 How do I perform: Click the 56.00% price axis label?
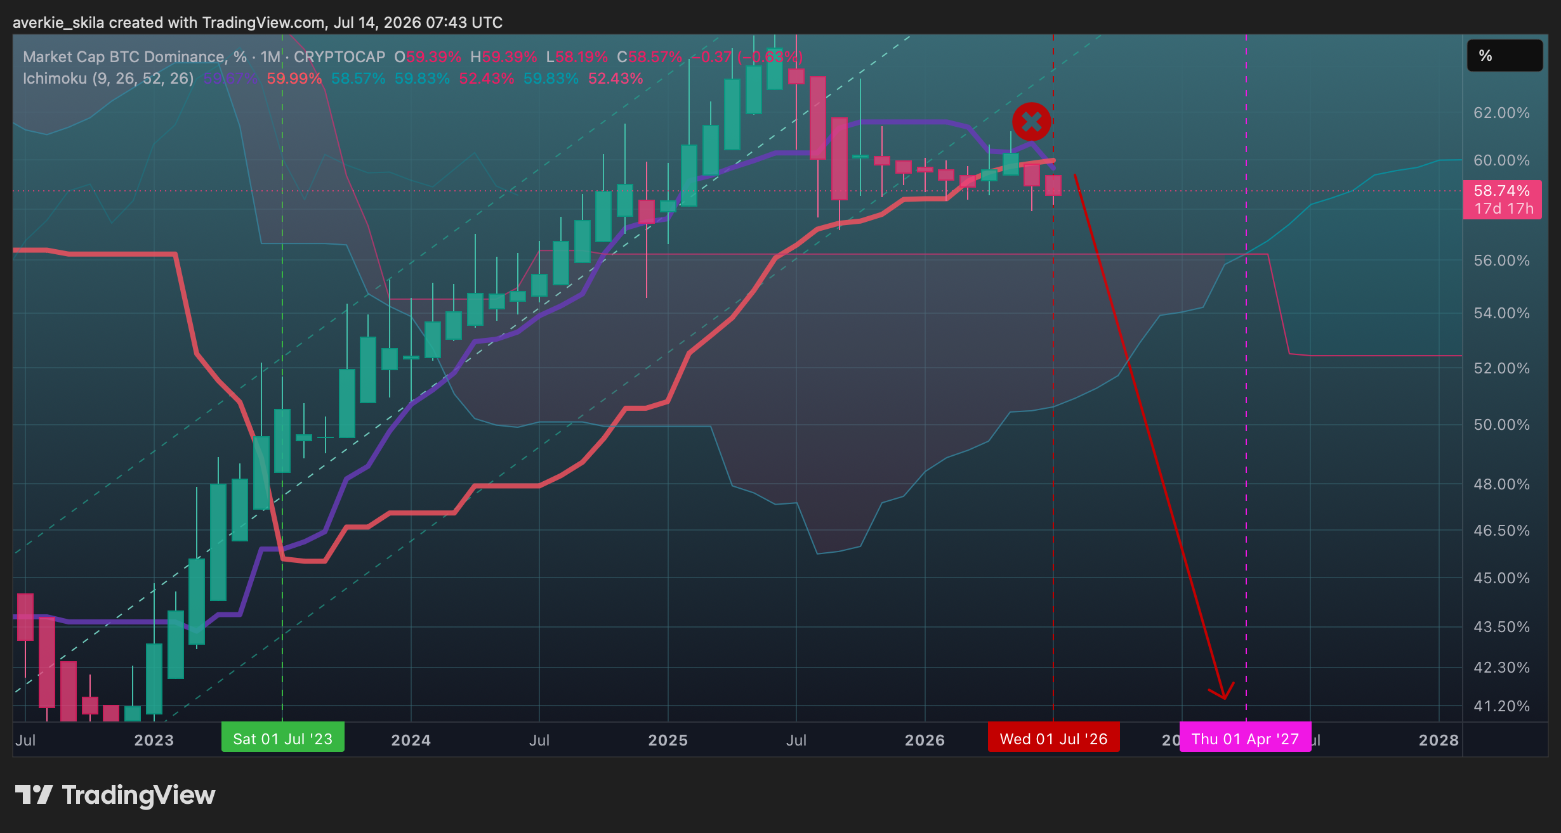pyautogui.click(x=1501, y=261)
